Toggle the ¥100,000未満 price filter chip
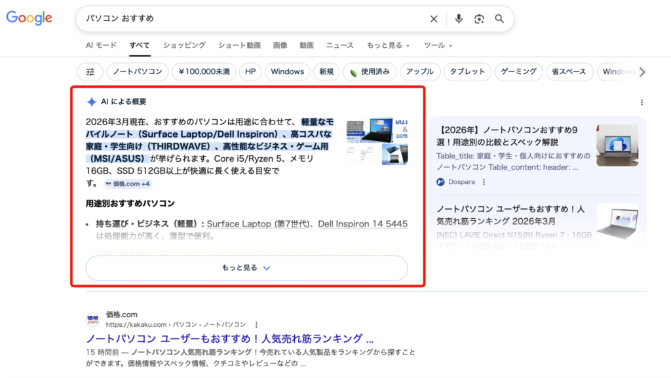The width and height of the screenshot is (671, 378). click(x=204, y=72)
